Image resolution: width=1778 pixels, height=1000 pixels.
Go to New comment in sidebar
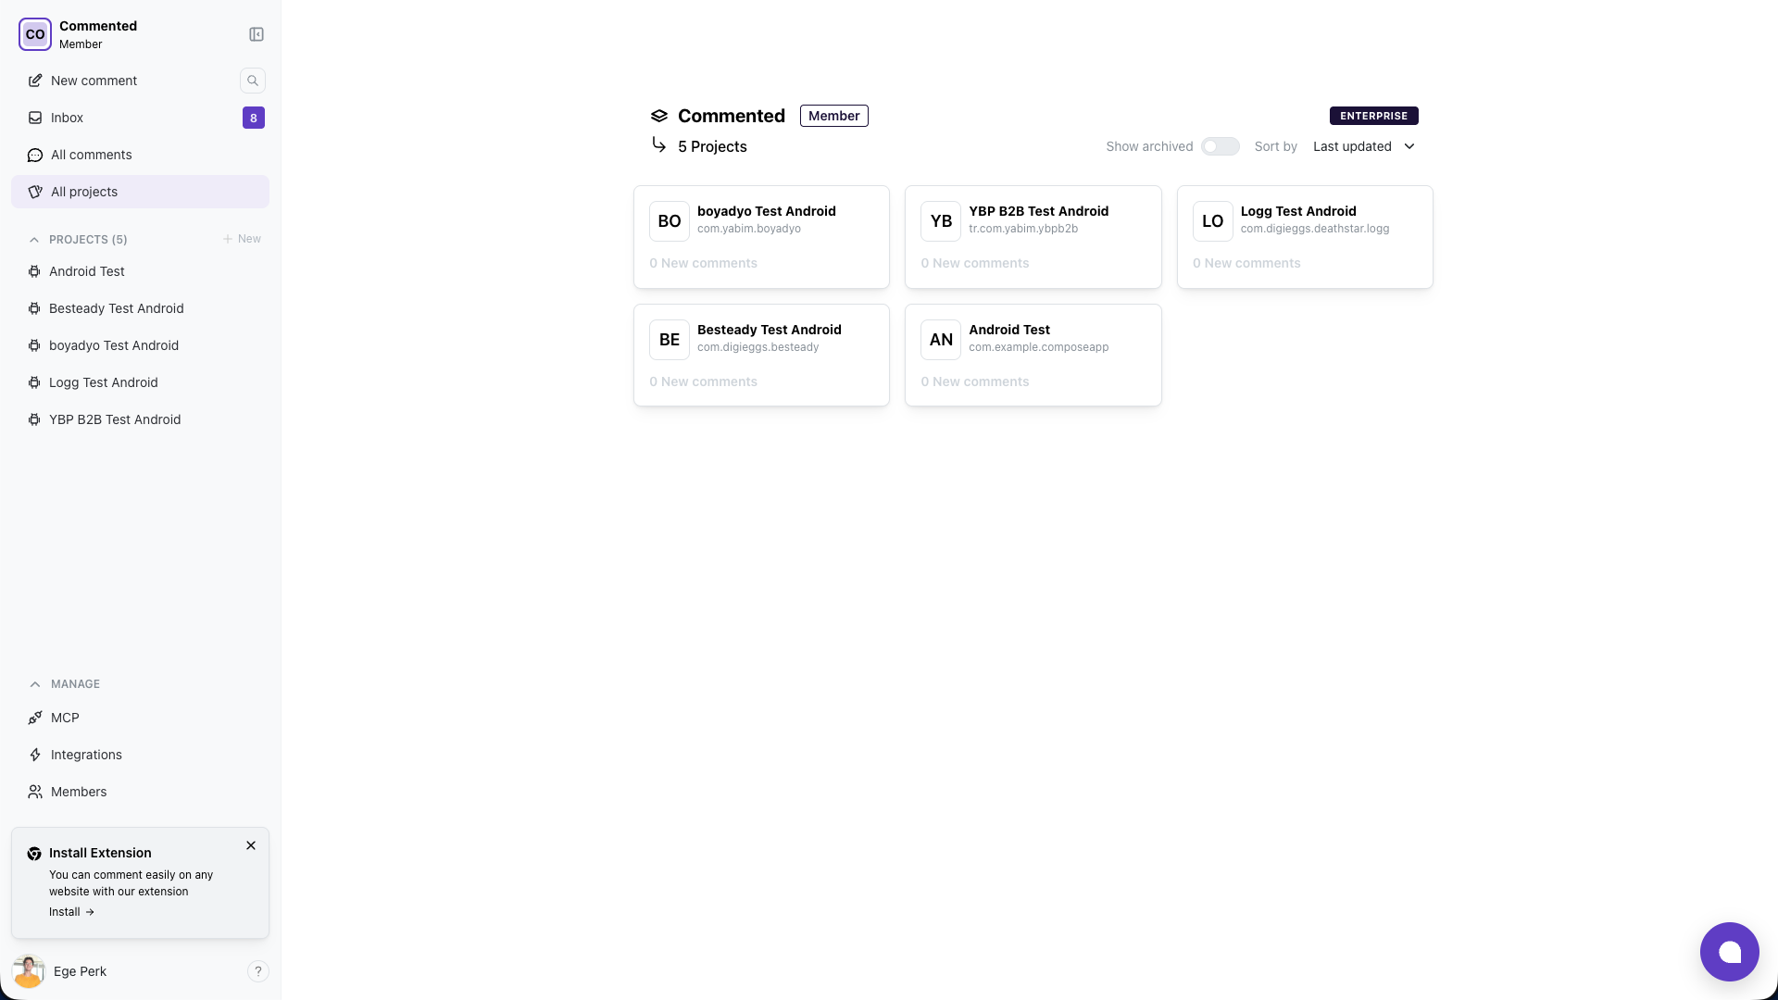[94, 81]
